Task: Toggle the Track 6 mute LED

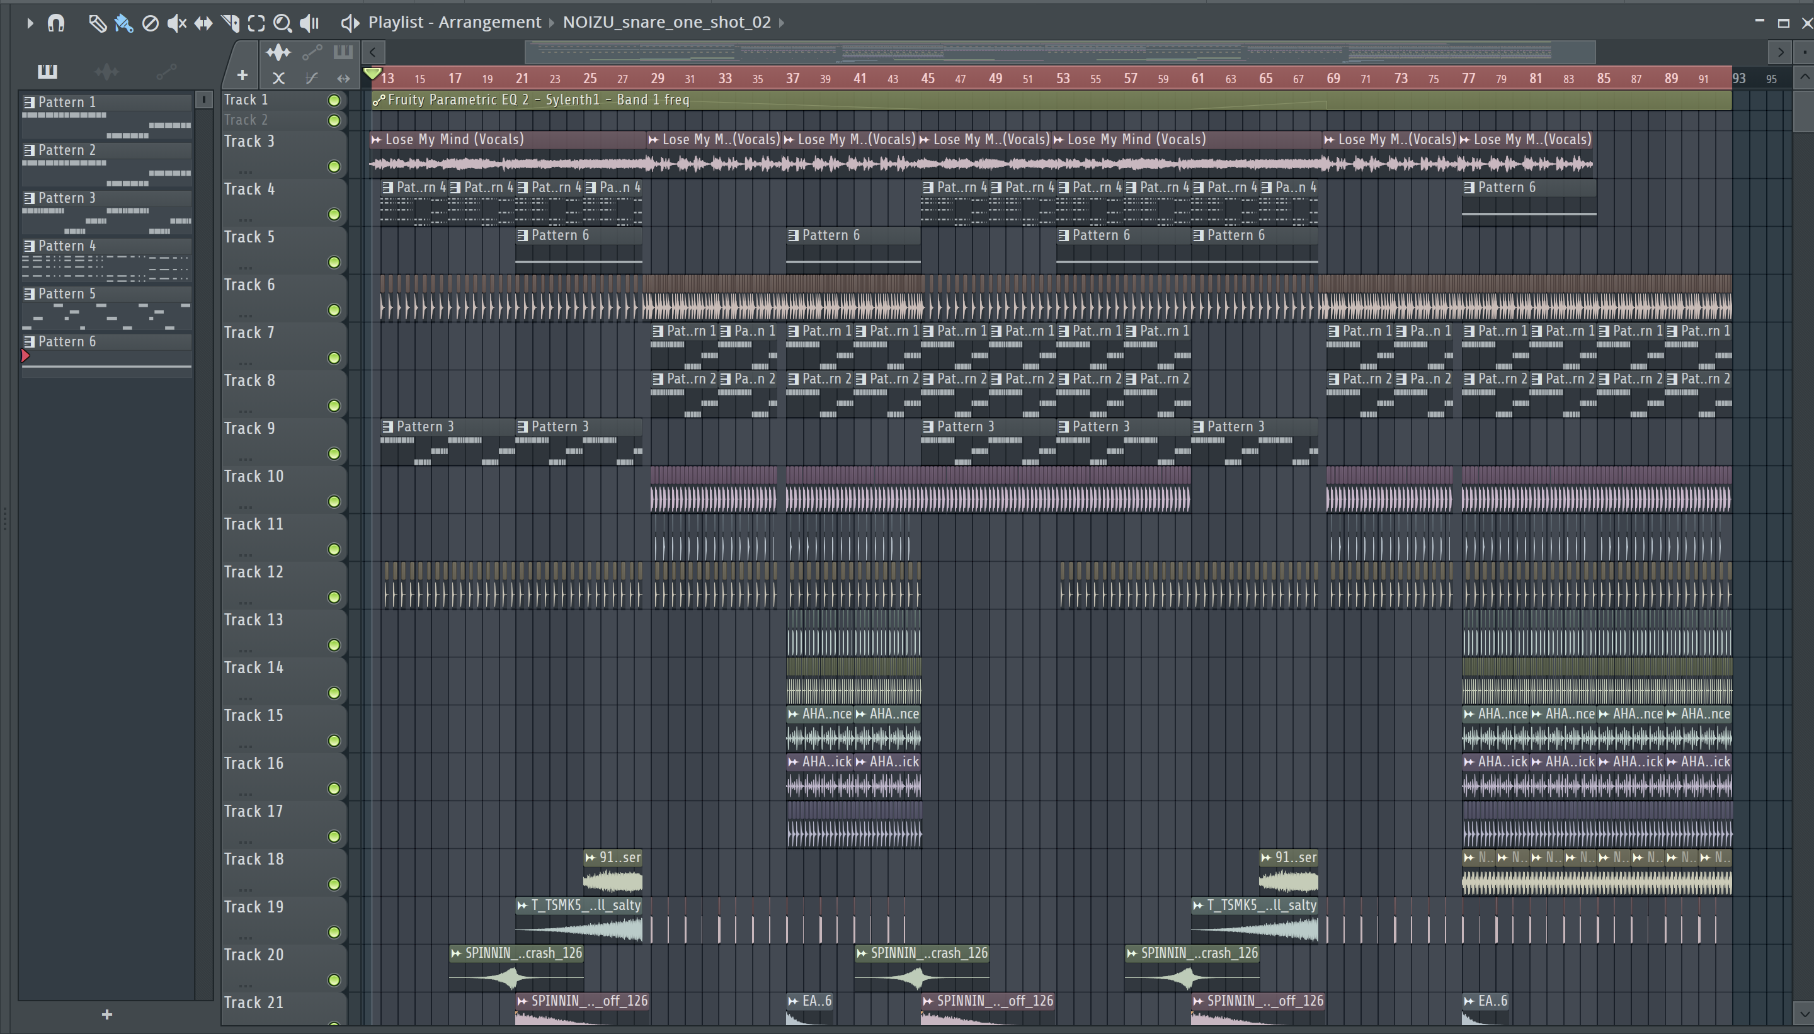Action: click(334, 310)
